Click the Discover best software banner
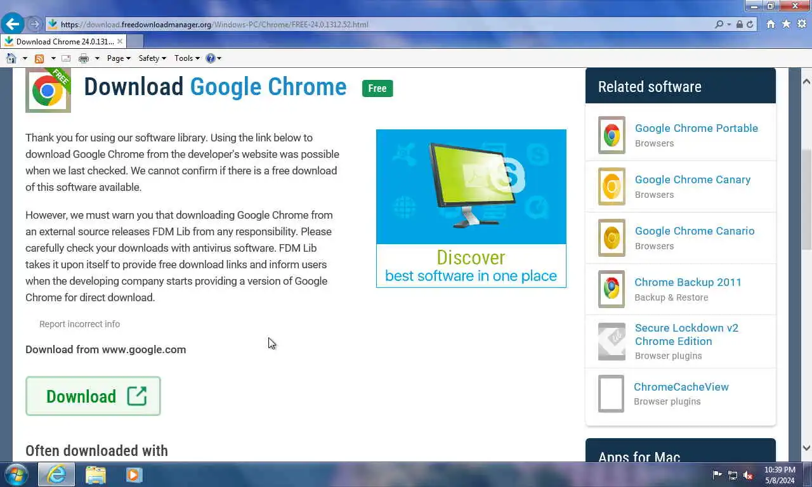The image size is (812, 487). point(471,208)
